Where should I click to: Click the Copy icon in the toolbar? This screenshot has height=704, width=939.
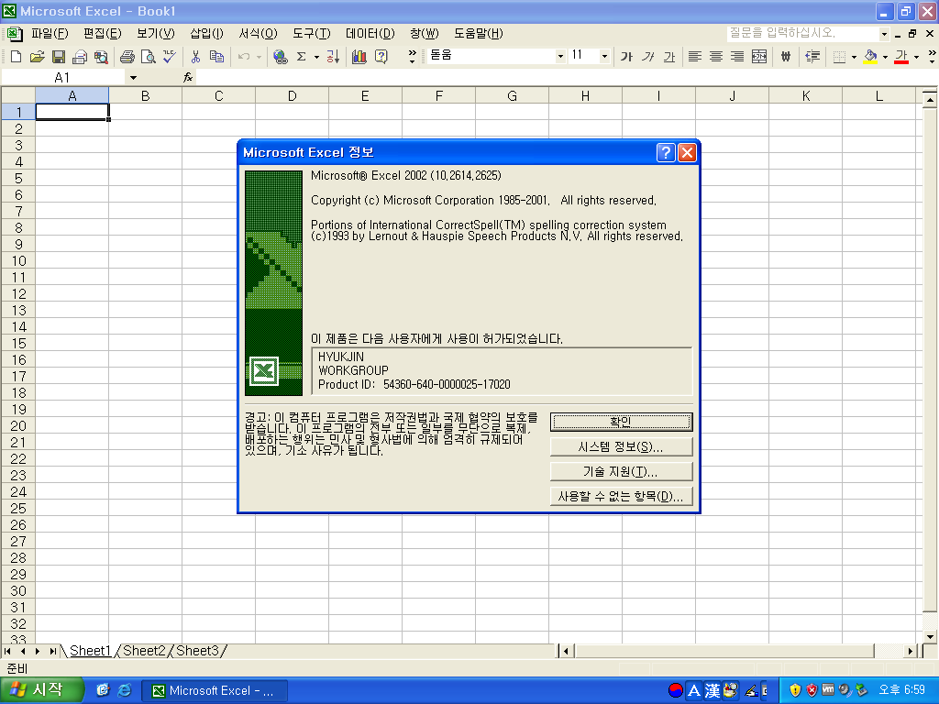(x=216, y=57)
